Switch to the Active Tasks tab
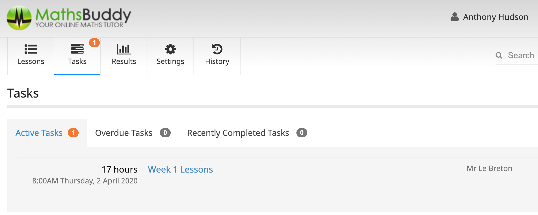Screen dimensions: 538x215 (x=39, y=133)
